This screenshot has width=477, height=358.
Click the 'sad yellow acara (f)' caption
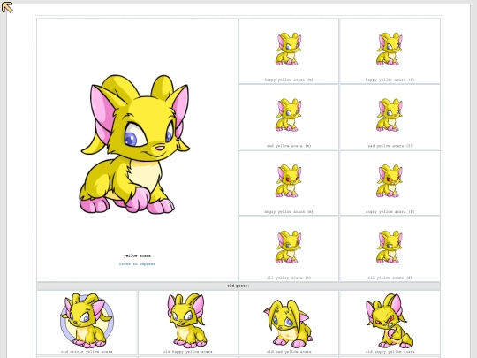click(x=390, y=146)
